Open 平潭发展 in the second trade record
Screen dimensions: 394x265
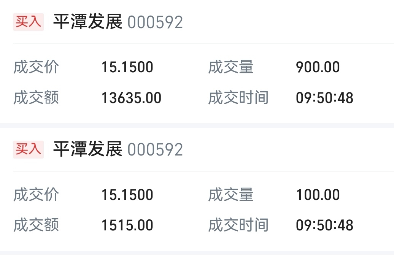87,149
